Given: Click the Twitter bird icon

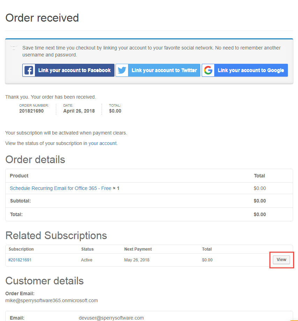Looking at the screenshot, I should point(122,70).
